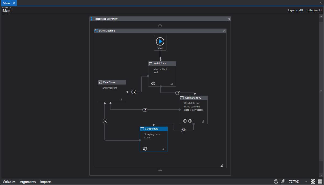This screenshot has width=324, height=185.
Task: Select 'Scraping data state.' text
Action: [152, 136]
